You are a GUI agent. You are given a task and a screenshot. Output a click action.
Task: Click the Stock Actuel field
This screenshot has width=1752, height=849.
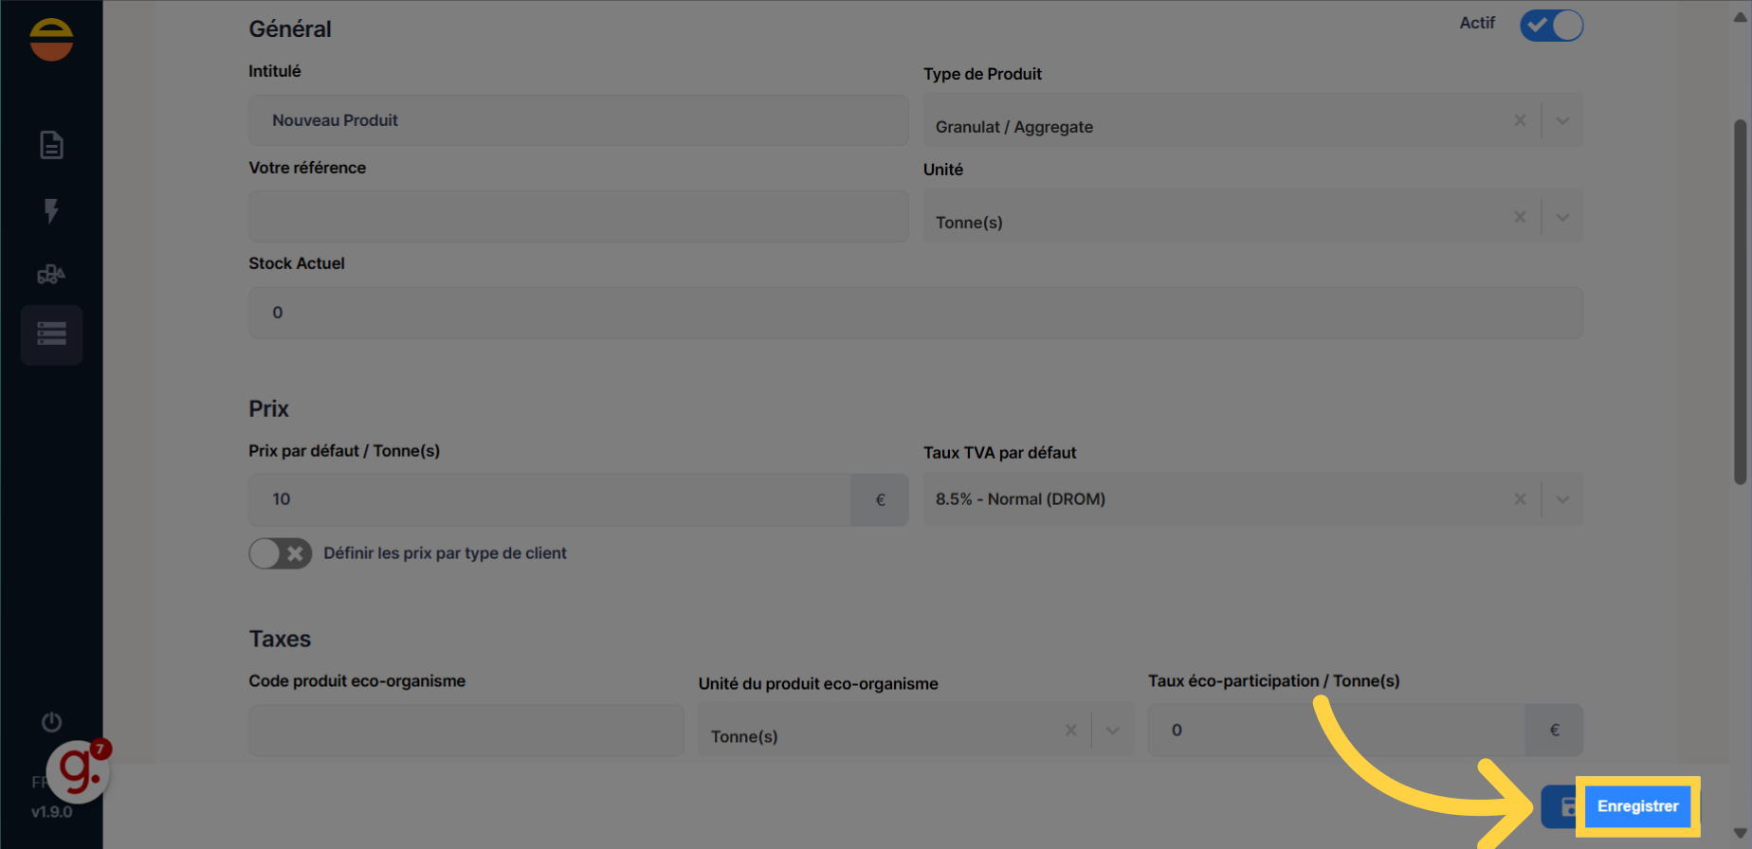[x=915, y=313]
